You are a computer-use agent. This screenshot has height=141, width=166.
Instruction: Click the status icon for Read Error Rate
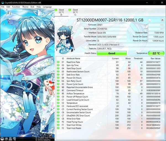click(x=58, y=62)
